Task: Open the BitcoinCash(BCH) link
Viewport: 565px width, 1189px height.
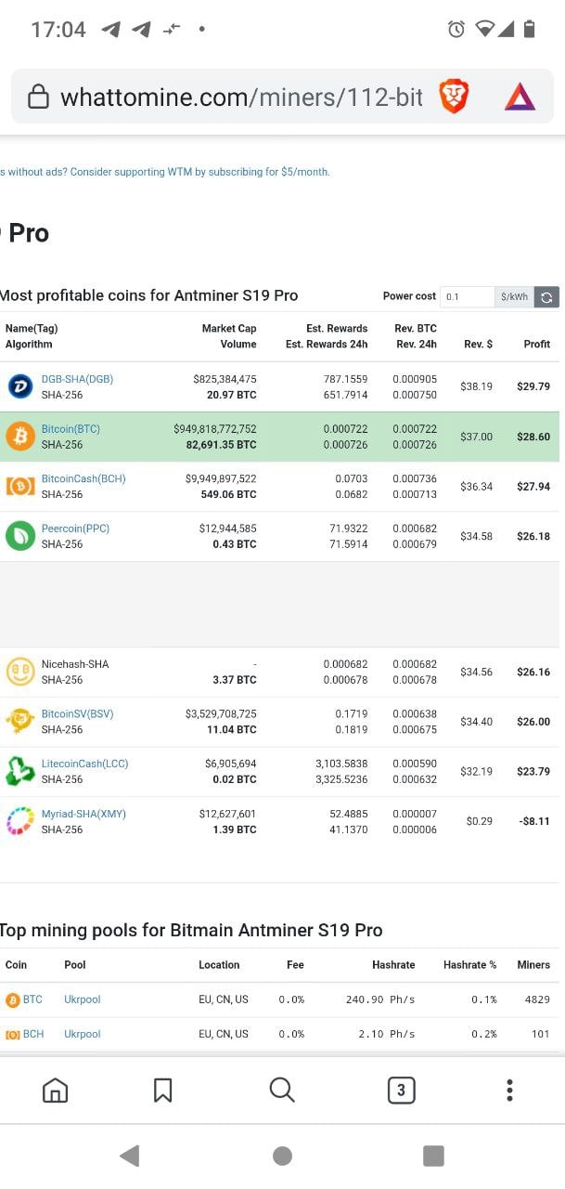Action: 83,478
